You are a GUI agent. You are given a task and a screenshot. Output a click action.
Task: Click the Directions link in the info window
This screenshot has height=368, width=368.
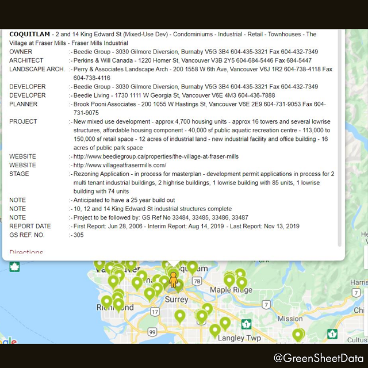[26, 251]
